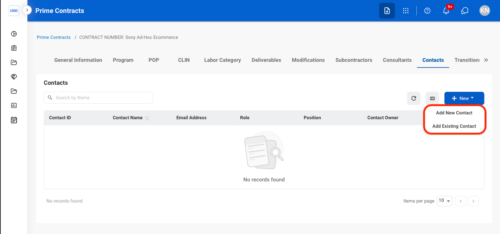
Task: Open the apps grid launcher
Action: [x=406, y=11]
